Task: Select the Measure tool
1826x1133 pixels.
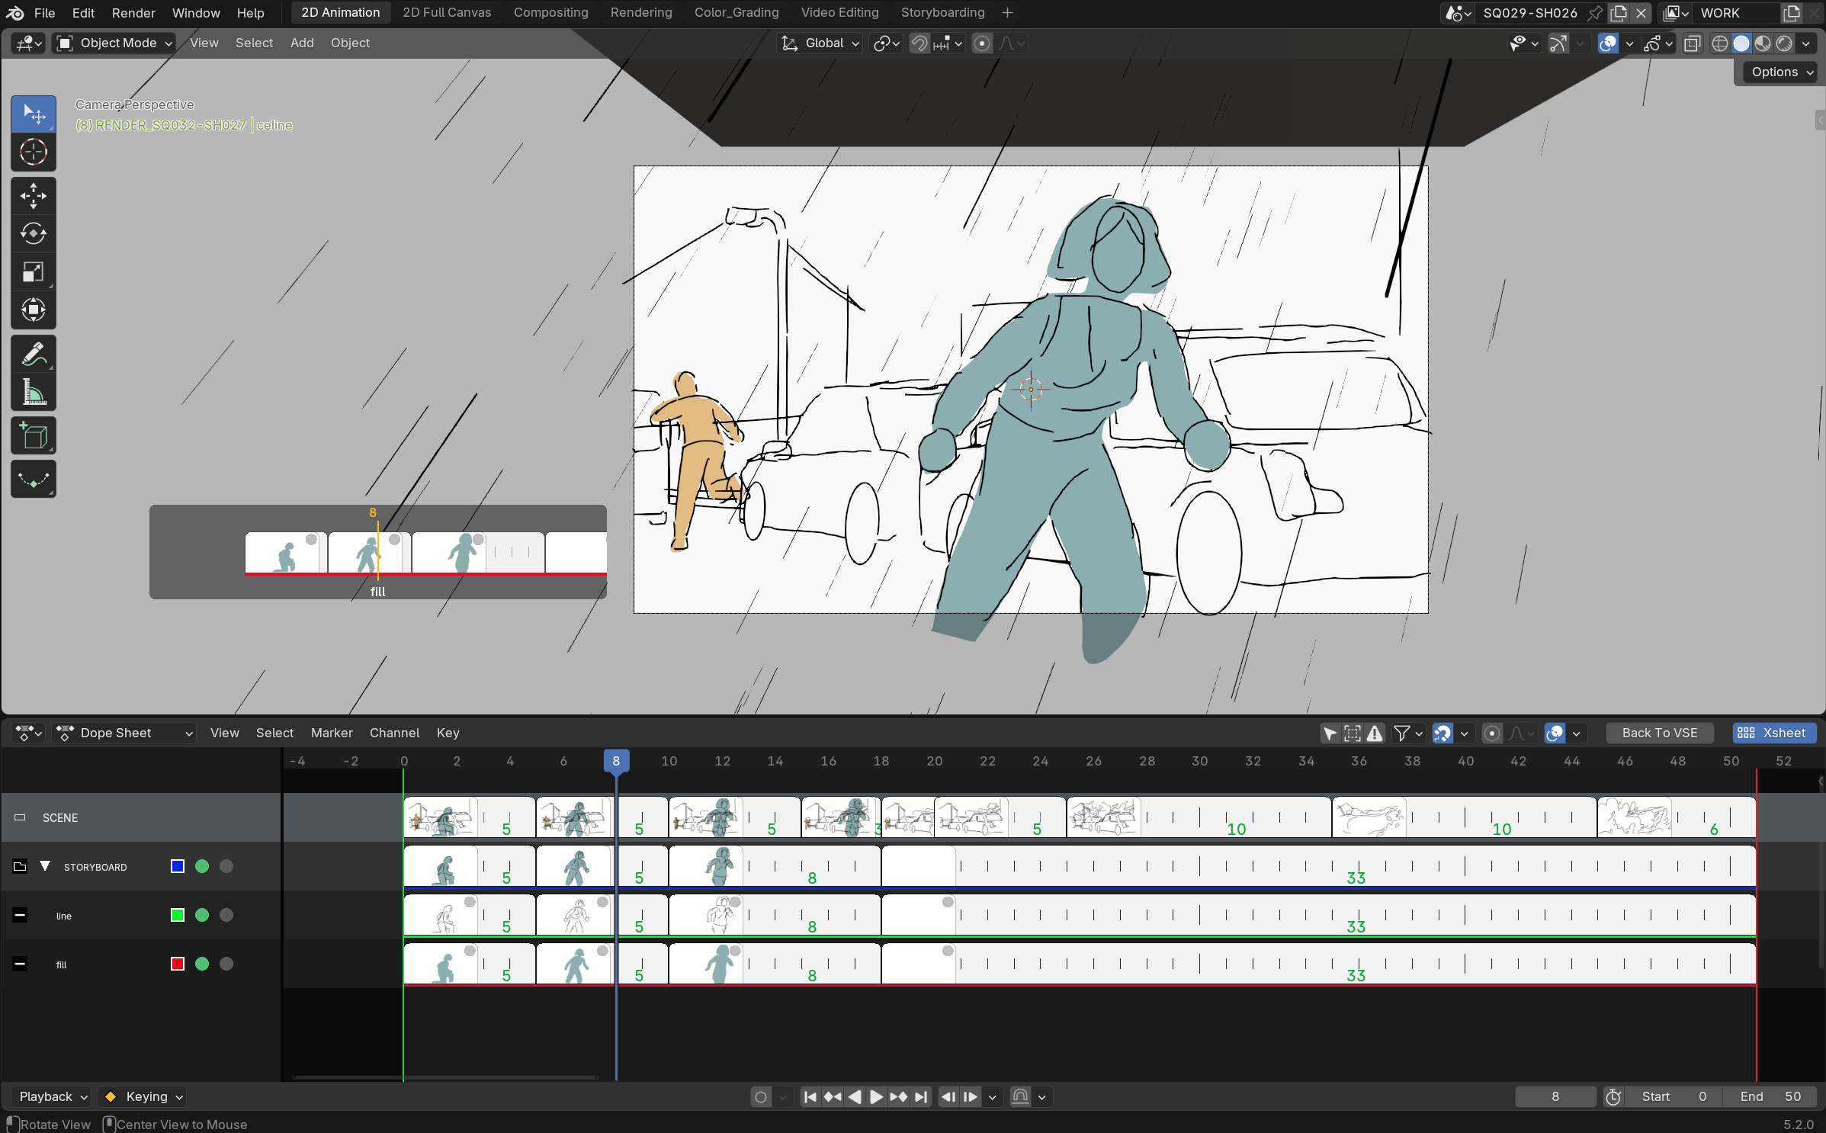Action: click(x=33, y=392)
